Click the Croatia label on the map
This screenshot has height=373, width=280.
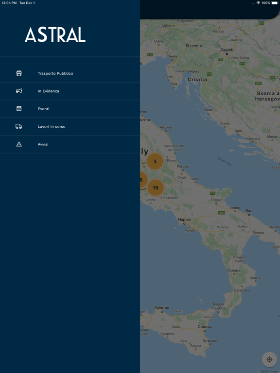coord(197,80)
